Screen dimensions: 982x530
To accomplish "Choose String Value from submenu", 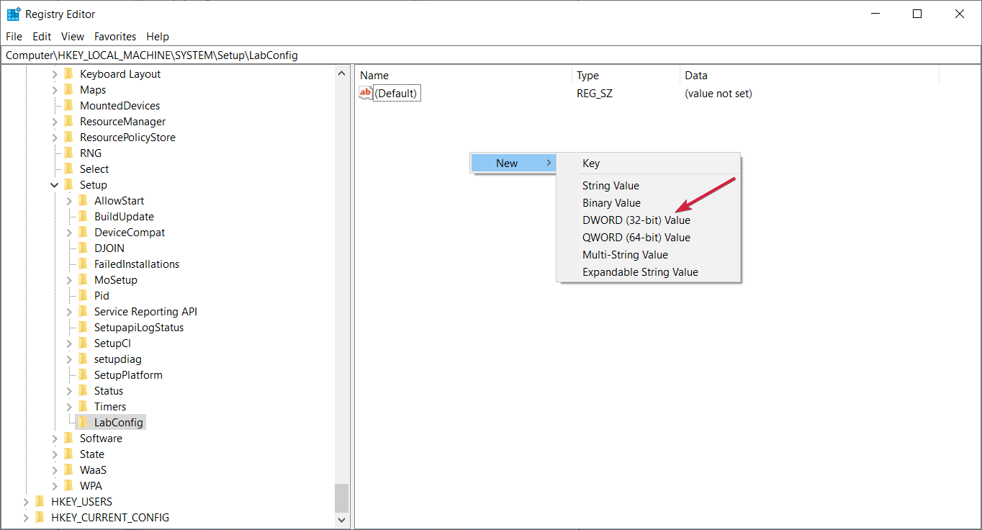I will (648, 185).
